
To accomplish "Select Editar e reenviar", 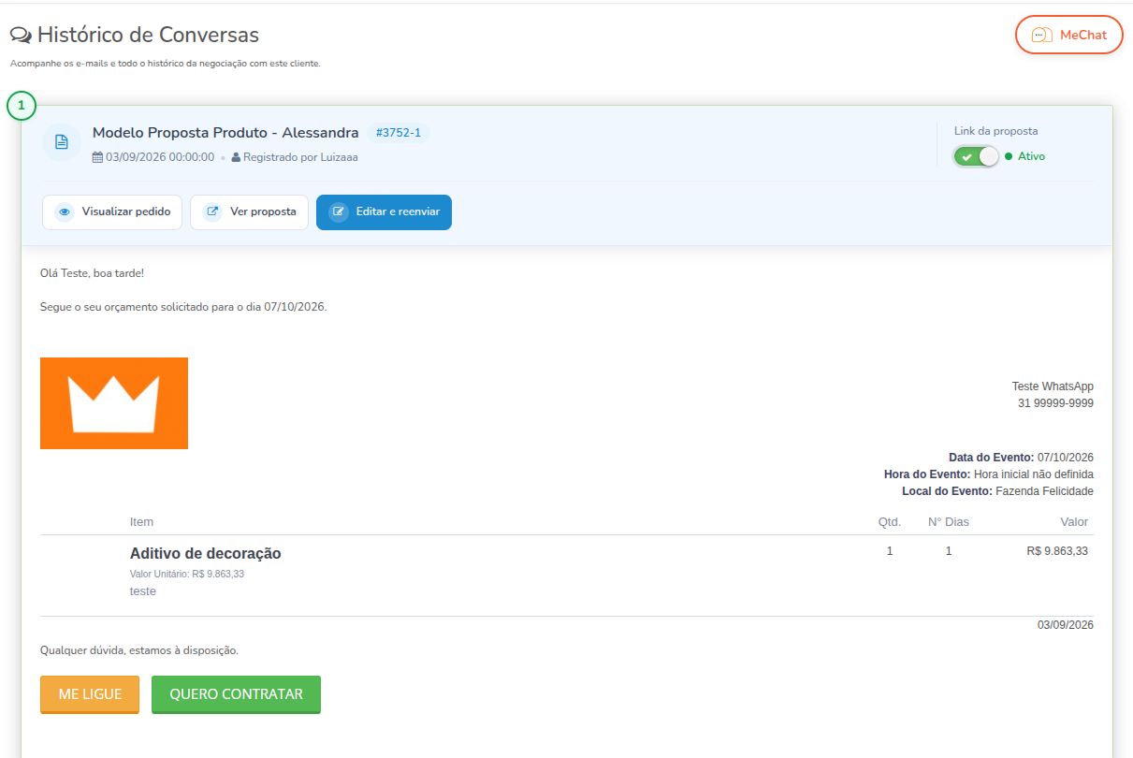I will (x=384, y=212).
